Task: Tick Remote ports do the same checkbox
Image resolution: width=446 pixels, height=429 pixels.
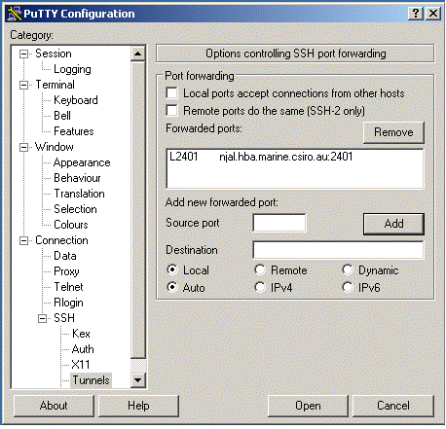Action: (x=171, y=110)
